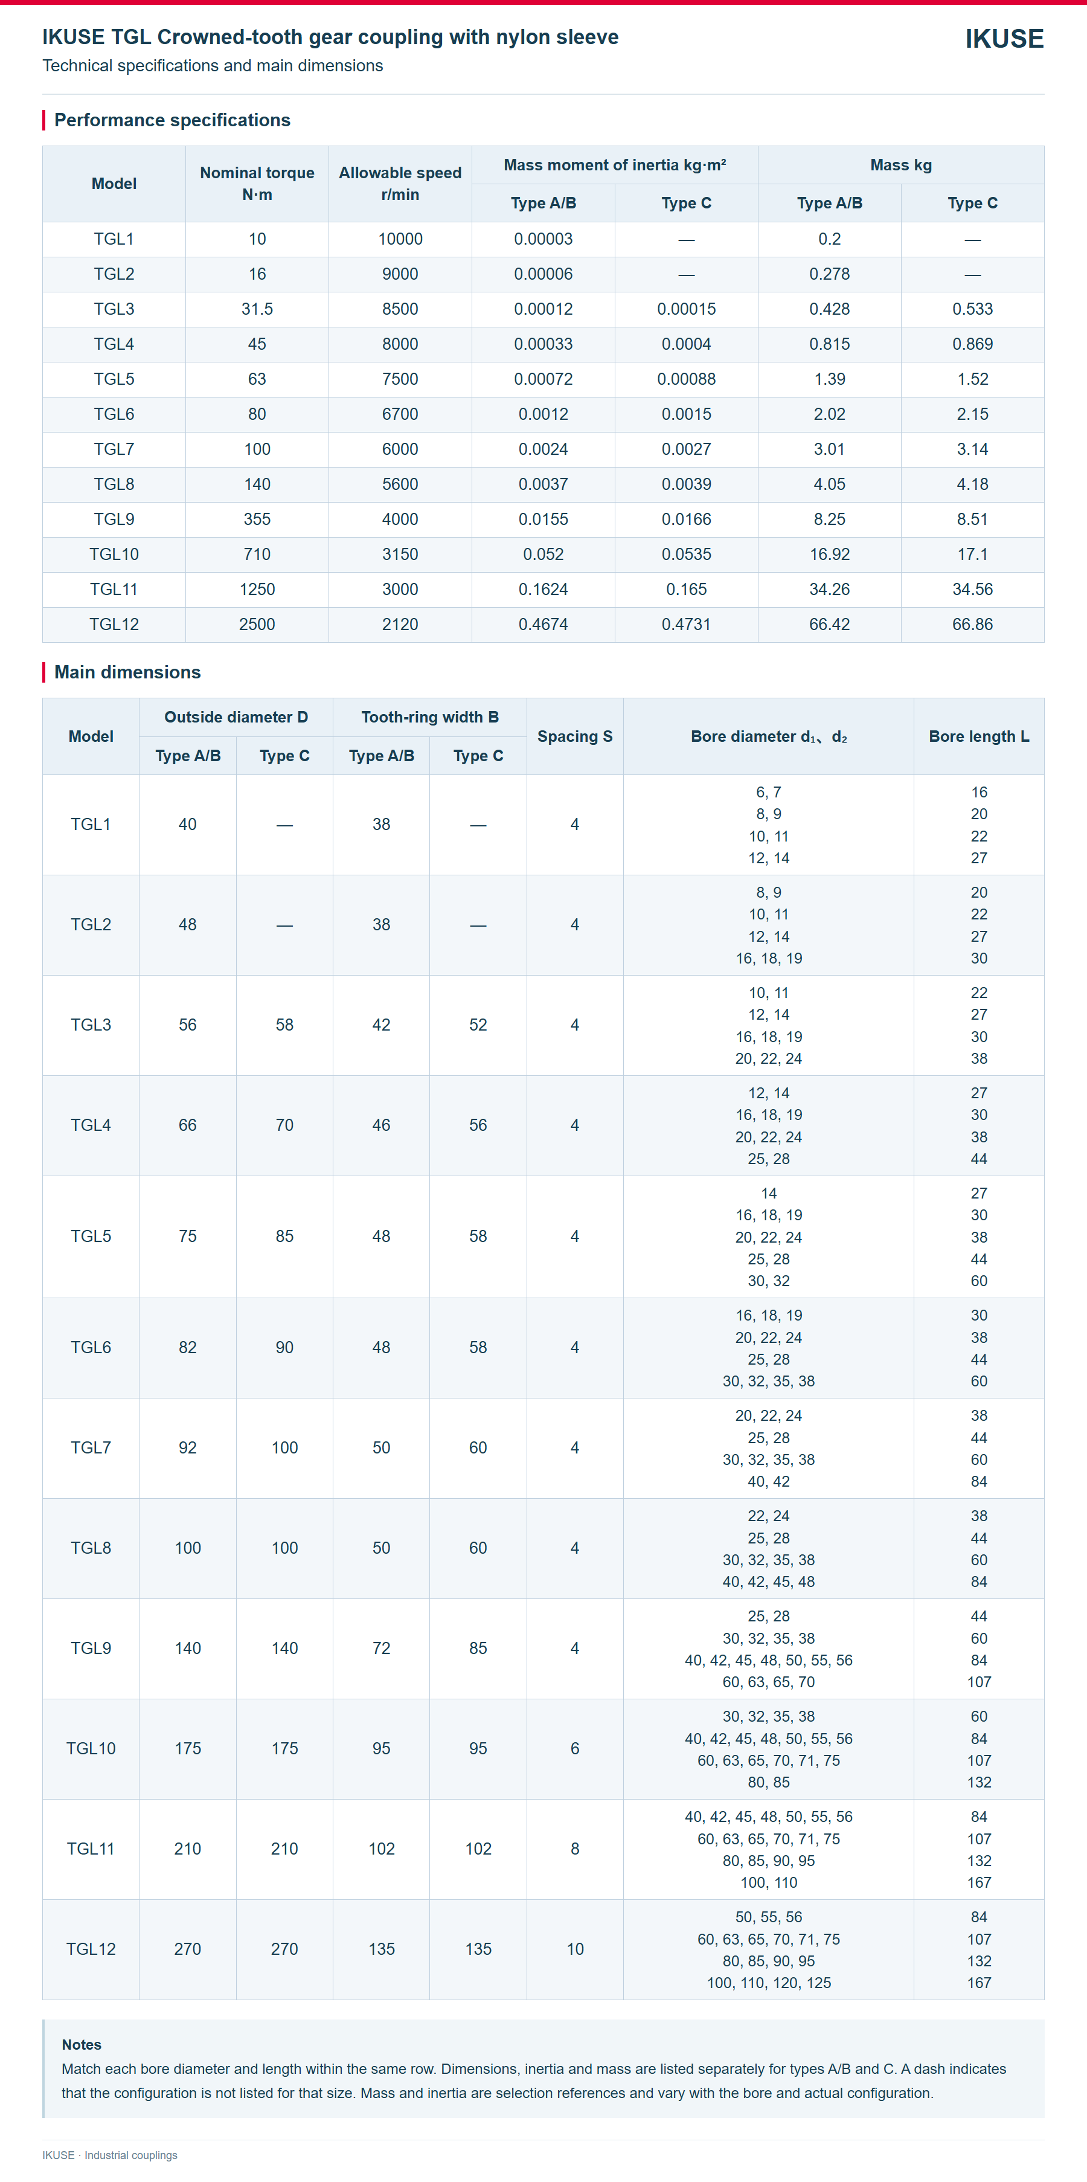Select TGL5 model cell in dimensions table
Screen dimensions: 1087x2182
[91, 1237]
